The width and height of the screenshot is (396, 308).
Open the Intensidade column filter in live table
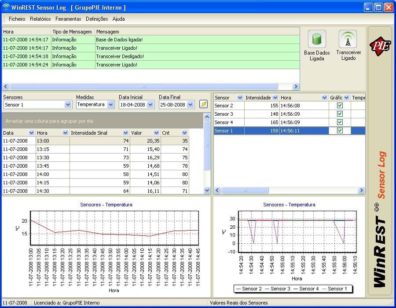pyautogui.click(x=275, y=97)
